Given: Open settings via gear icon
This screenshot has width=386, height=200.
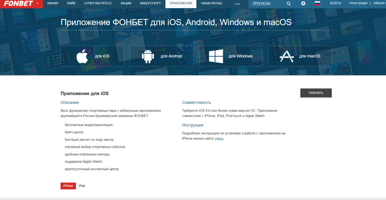Looking at the screenshot, I should point(303,4).
